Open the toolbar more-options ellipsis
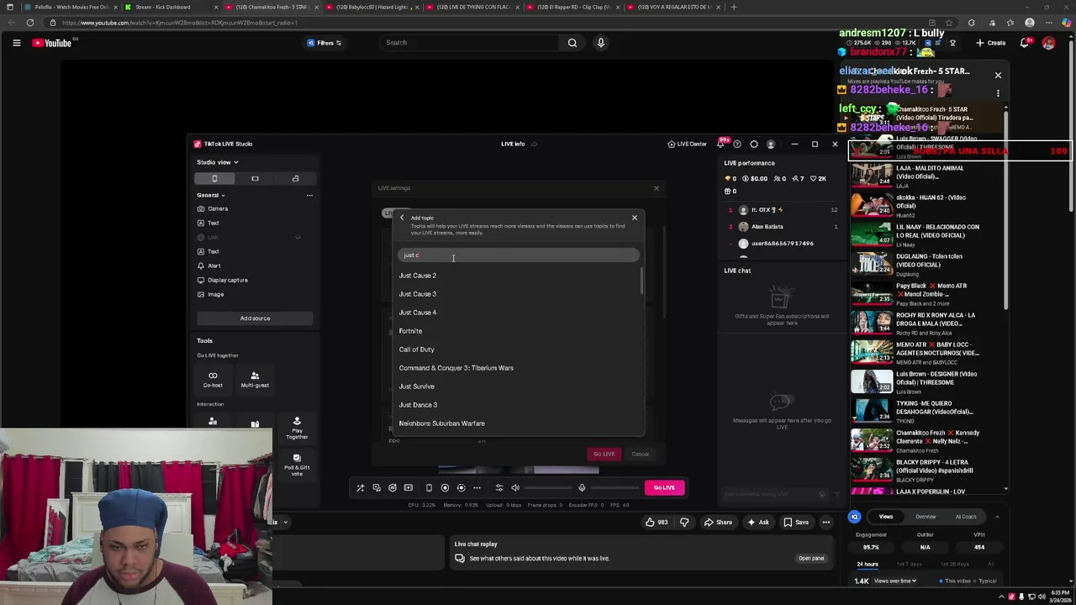This screenshot has width=1076, height=605. [x=477, y=487]
